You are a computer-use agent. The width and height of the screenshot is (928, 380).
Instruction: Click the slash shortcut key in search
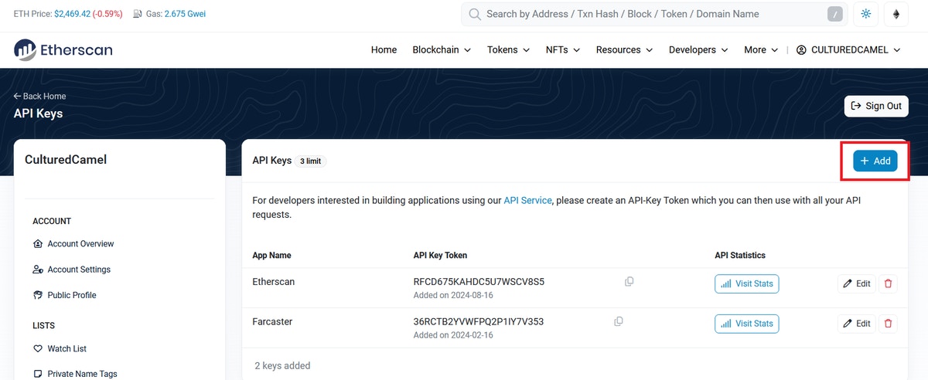pos(834,14)
